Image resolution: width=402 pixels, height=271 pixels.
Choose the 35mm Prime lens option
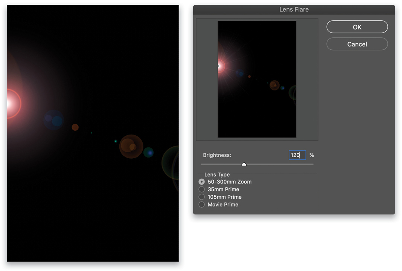(x=202, y=189)
